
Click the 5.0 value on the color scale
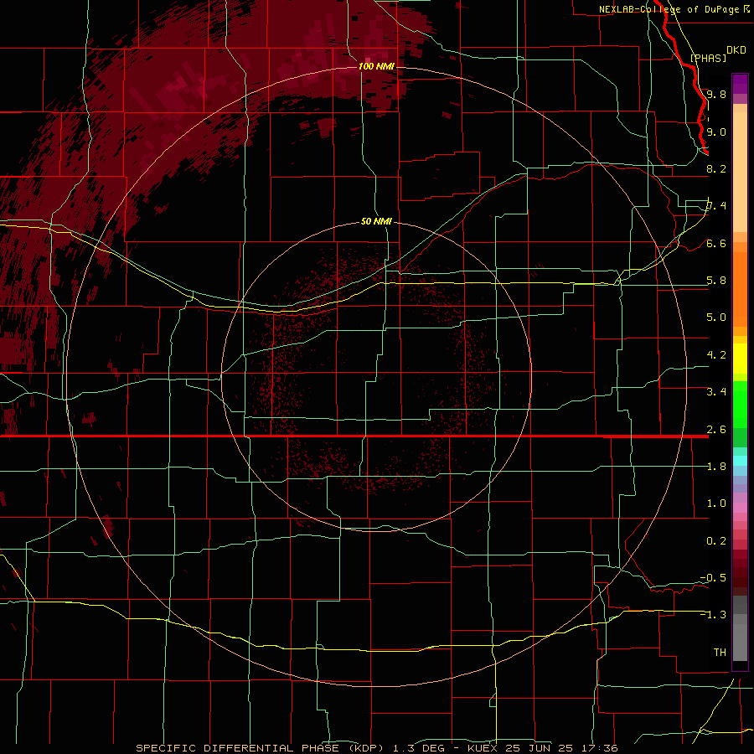point(716,318)
